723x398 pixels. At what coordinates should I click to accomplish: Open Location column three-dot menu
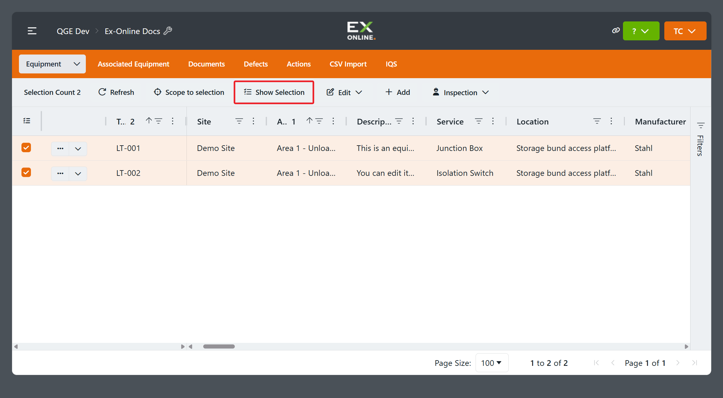coord(611,121)
